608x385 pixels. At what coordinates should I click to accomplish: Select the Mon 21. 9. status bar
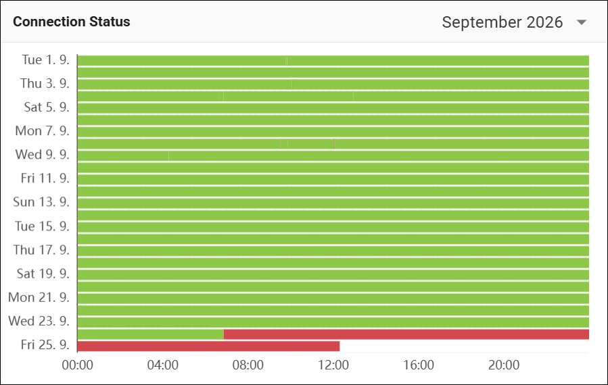pos(333,299)
